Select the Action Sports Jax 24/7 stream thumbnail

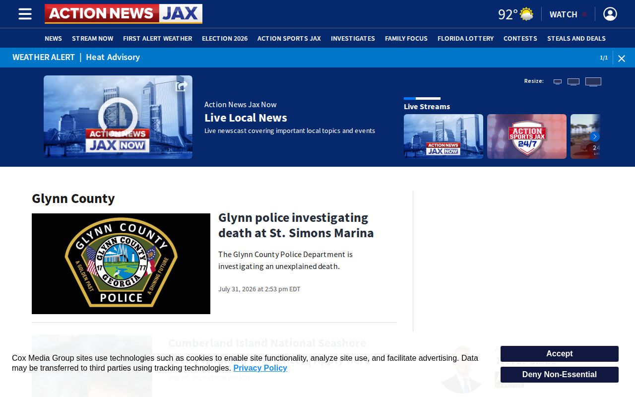click(527, 136)
